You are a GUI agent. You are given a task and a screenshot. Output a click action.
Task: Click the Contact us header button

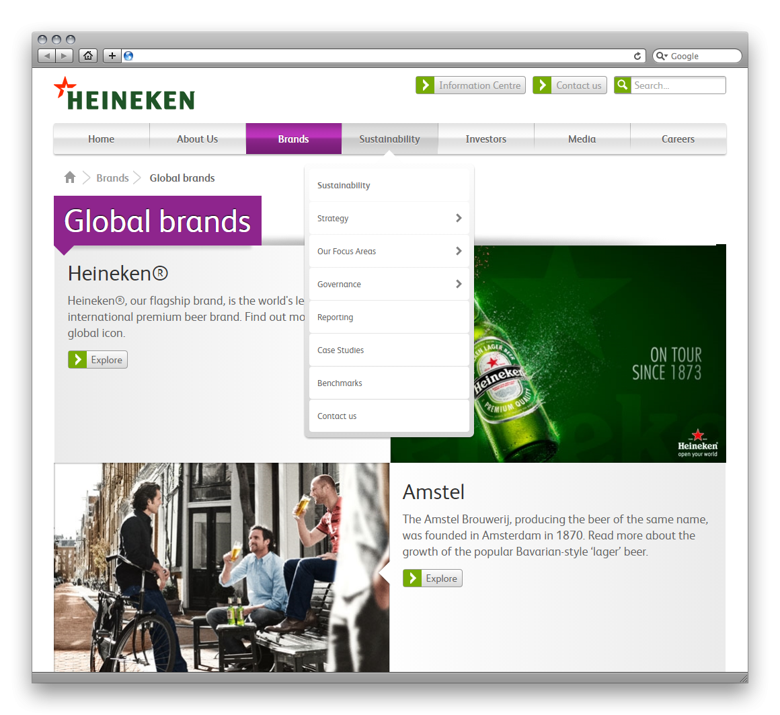pos(570,85)
